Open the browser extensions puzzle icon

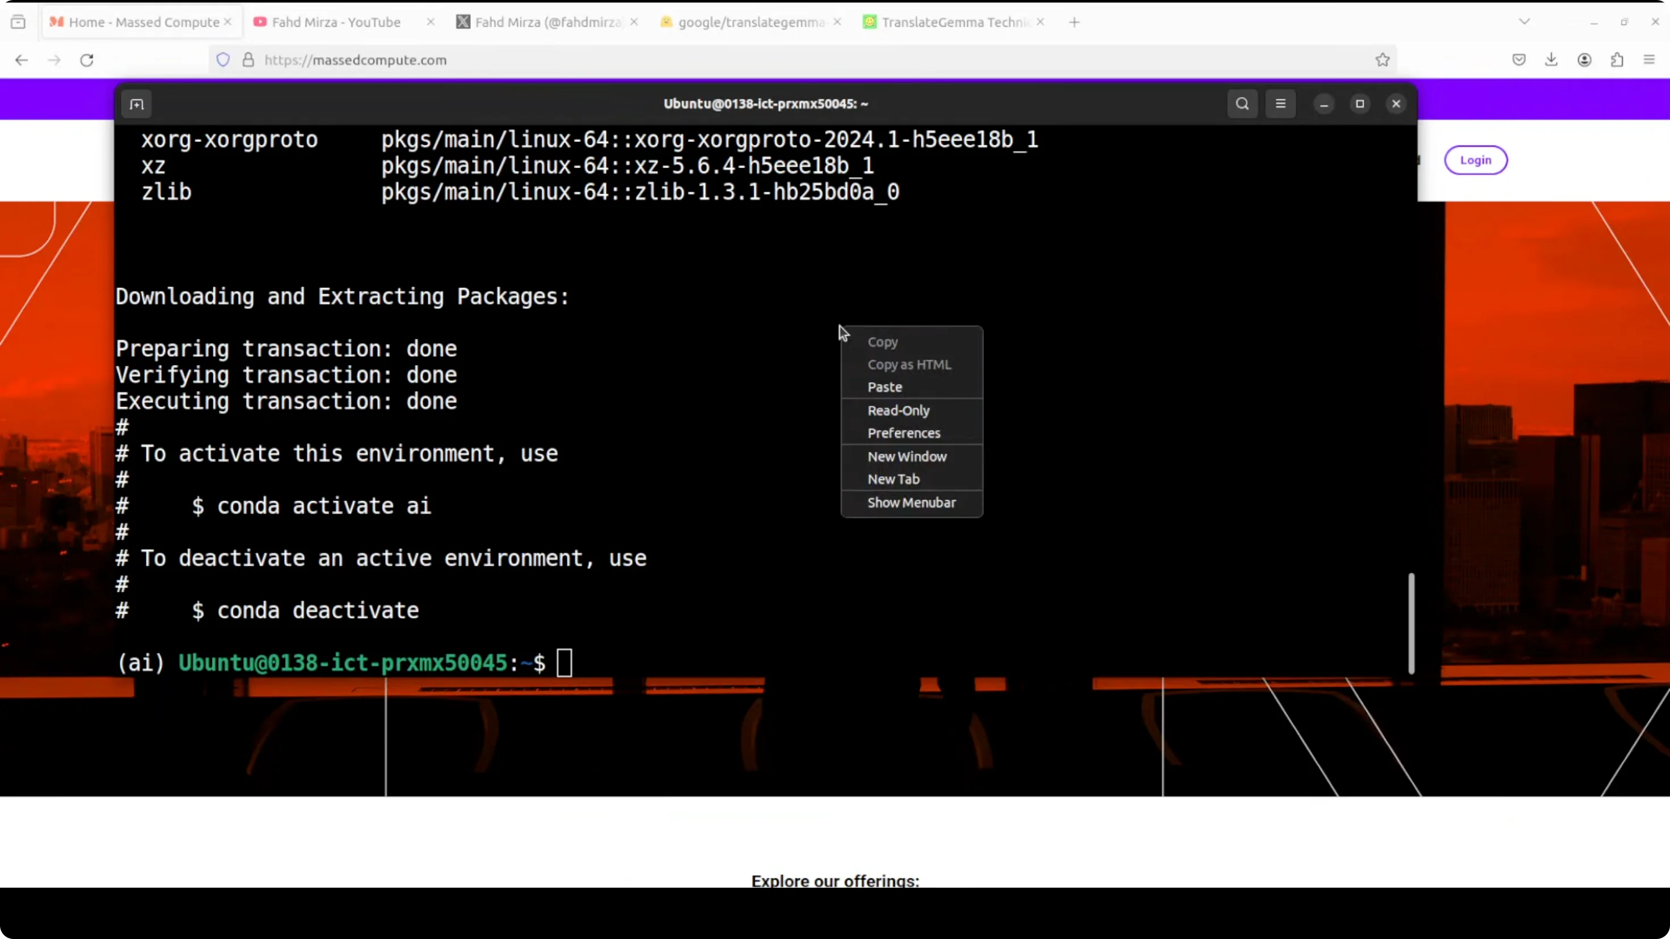click(1617, 60)
